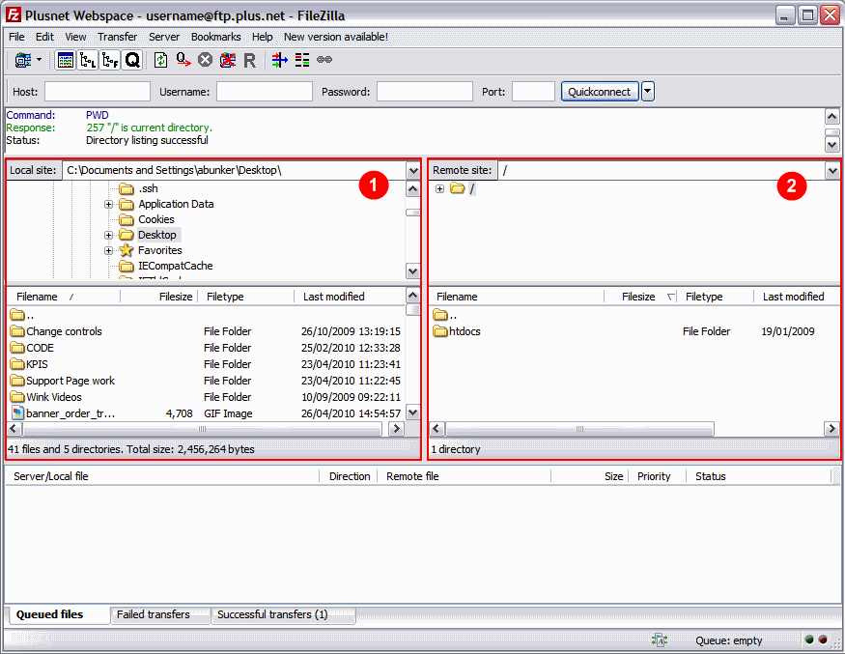Switch to the Queued files tab
845x654 pixels.
pos(58,615)
